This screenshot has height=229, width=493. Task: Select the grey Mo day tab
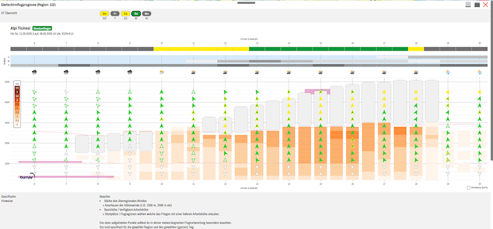(x=147, y=14)
